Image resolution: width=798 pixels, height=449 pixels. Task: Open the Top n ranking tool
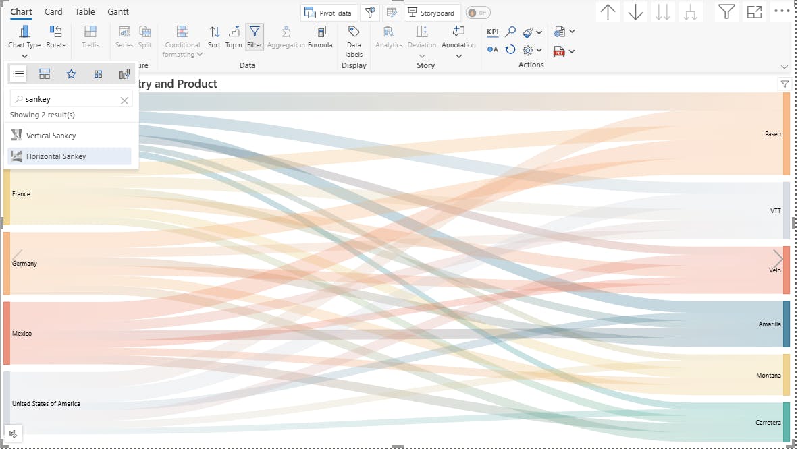[x=234, y=37]
